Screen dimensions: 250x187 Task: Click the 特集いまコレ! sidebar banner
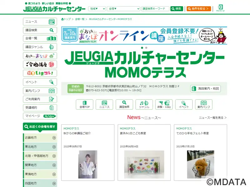point(40,73)
